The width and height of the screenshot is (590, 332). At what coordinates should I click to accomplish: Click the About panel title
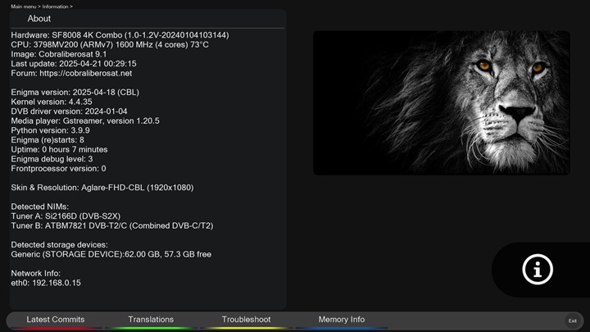(39, 18)
